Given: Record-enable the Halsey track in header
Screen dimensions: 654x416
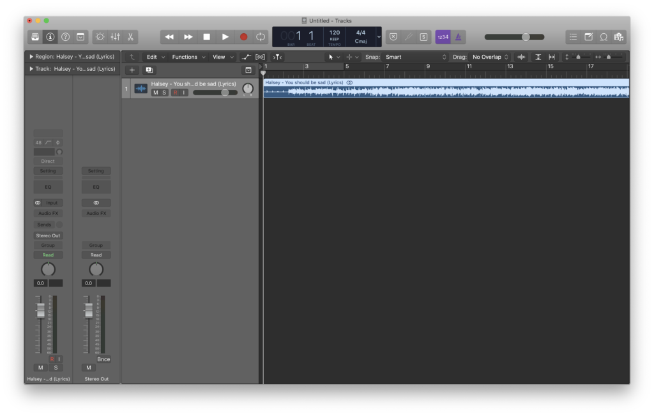Looking at the screenshot, I should (x=175, y=93).
